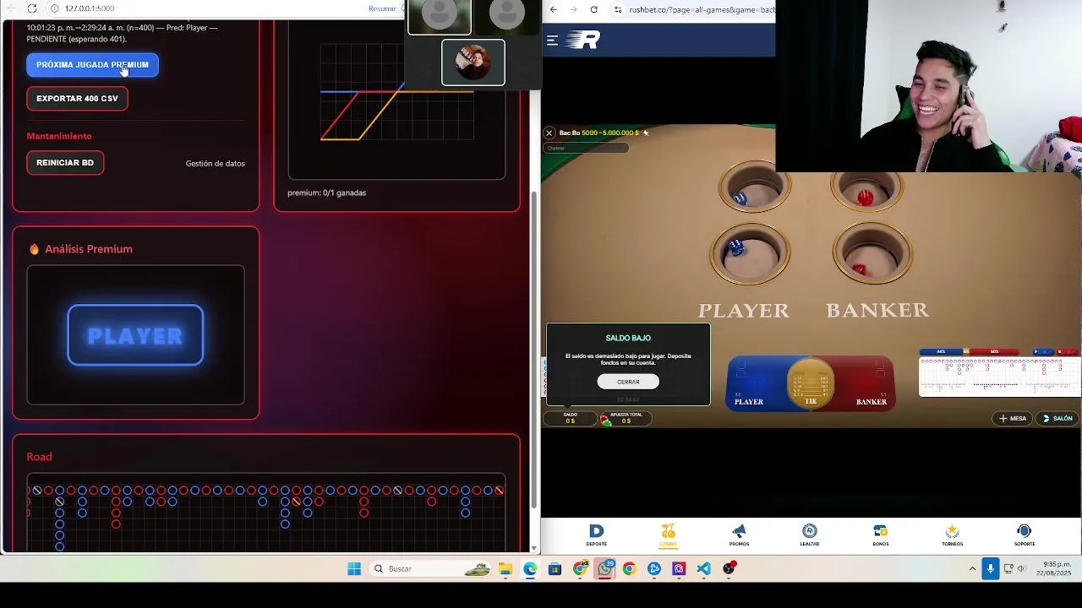Screen dimensions: 1082x608
Task: Click the left browser's vertical scrollbar
Action: click(x=533, y=350)
